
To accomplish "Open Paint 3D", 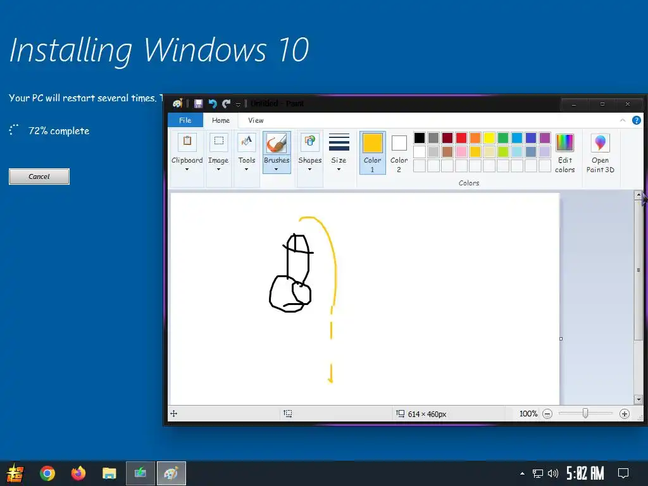I will pos(600,153).
